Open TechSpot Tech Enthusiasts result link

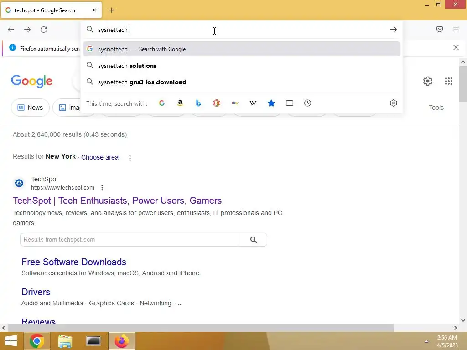pyautogui.click(x=117, y=201)
